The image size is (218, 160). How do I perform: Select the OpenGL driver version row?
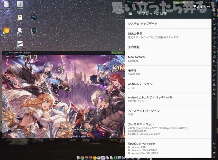168,148
